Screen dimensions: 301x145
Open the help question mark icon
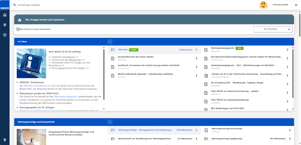coord(5,35)
